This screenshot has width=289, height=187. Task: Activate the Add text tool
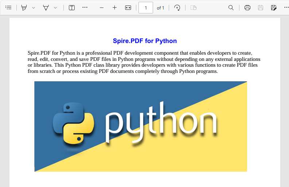(x=72, y=8)
